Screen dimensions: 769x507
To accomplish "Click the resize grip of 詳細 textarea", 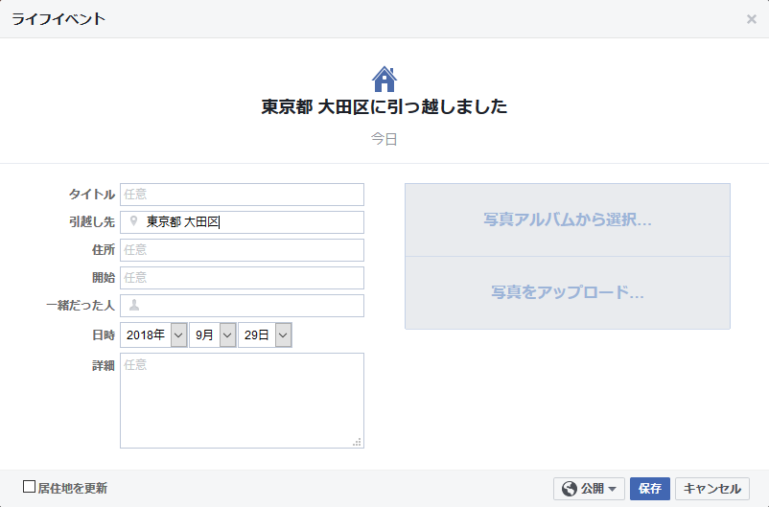I will point(358,442).
